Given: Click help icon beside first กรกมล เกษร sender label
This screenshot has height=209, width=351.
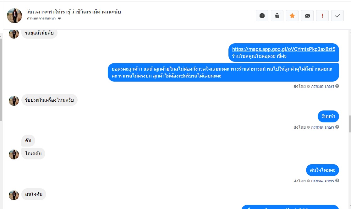Looking at the screenshot, I should pyautogui.click(x=337, y=86).
